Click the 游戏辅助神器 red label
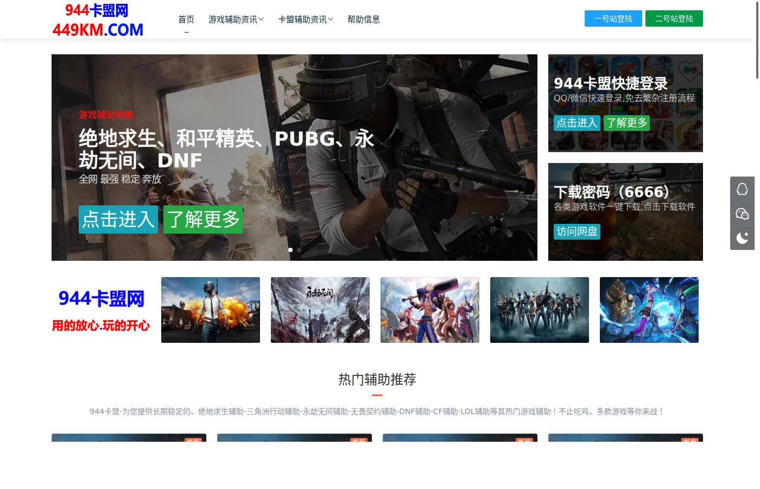This screenshot has height=489, width=760. pos(106,115)
